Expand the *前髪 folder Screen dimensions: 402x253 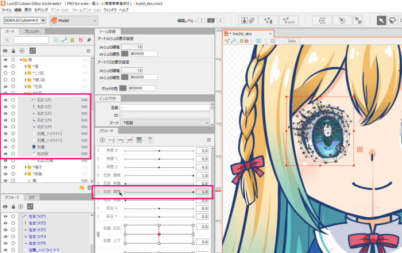click(x=25, y=174)
